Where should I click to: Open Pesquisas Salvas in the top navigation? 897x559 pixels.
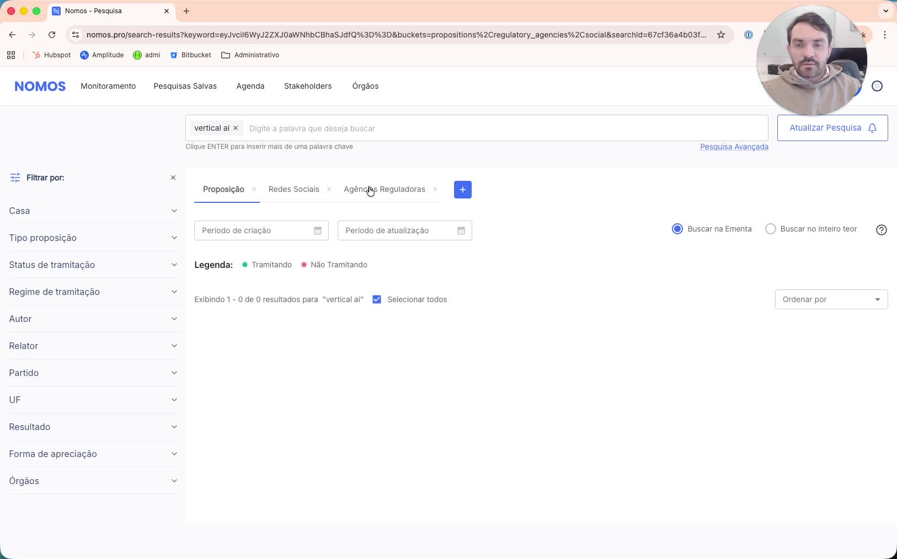click(185, 86)
